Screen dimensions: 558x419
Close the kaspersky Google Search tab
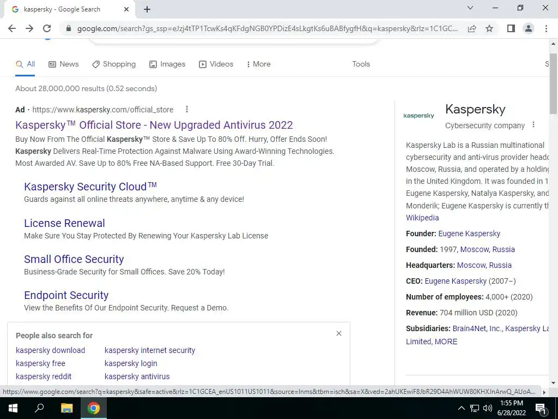coord(126,9)
